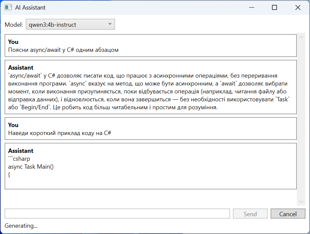This screenshot has height=234, width=310.
Task: Click the AI Assistant app icon
Action: coord(8,8)
